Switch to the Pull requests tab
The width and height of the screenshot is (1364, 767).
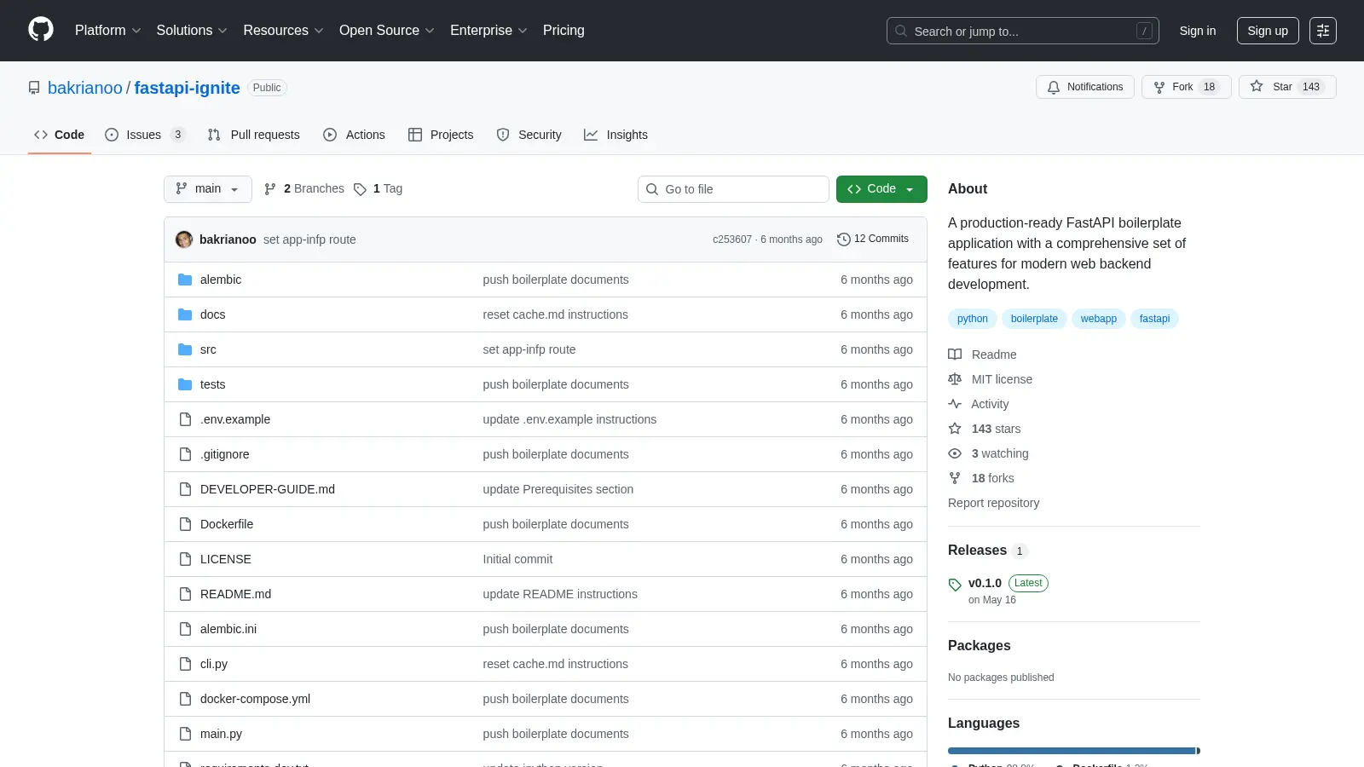click(x=254, y=135)
